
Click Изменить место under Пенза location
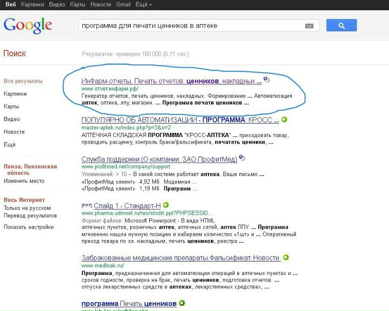24,181
